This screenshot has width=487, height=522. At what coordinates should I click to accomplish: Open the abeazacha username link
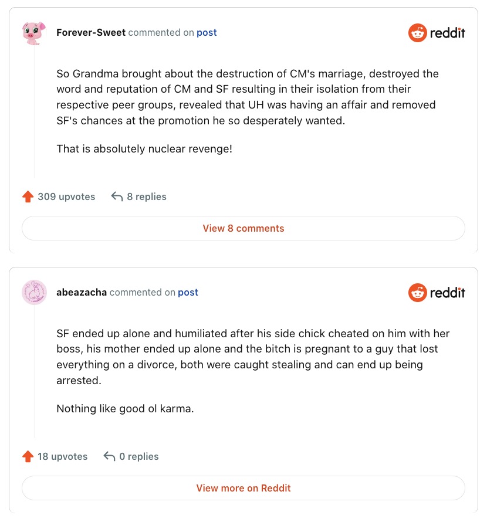pyautogui.click(x=82, y=292)
